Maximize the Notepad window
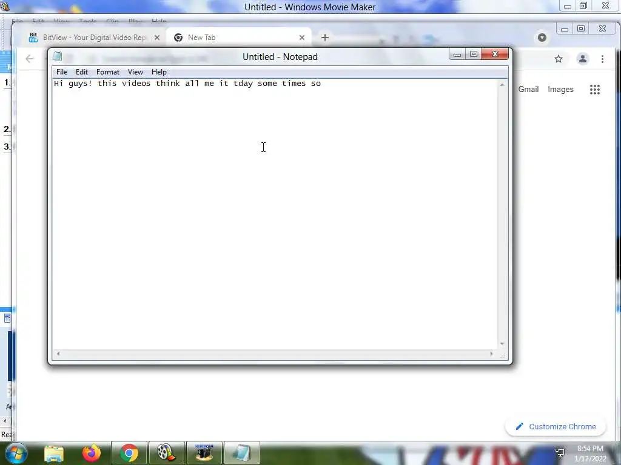The image size is (621, 465). pos(473,54)
